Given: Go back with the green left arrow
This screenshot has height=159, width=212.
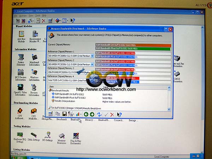Looking at the screenshot, I should [86, 114].
